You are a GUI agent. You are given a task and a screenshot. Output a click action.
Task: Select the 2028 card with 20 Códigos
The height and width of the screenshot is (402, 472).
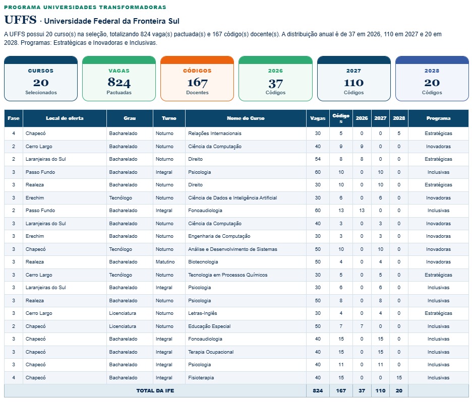click(432, 79)
